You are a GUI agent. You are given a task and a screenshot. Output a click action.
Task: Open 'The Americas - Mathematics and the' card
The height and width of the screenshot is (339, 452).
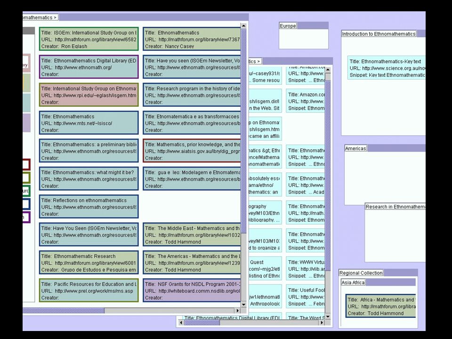(192, 263)
